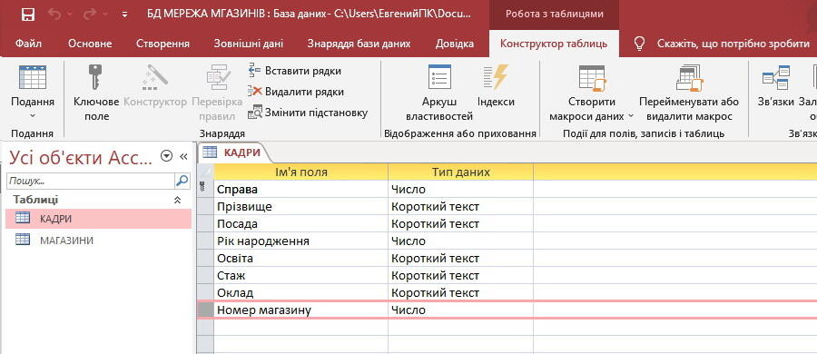The height and width of the screenshot is (354, 817).
Task: Click the Освіта field name cell
Action: pyautogui.click(x=301, y=258)
